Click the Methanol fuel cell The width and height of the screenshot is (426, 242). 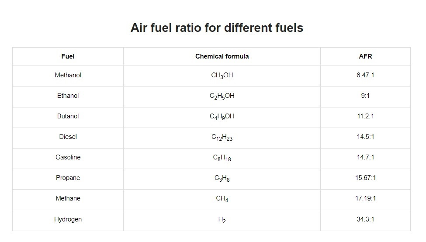click(68, 75)
